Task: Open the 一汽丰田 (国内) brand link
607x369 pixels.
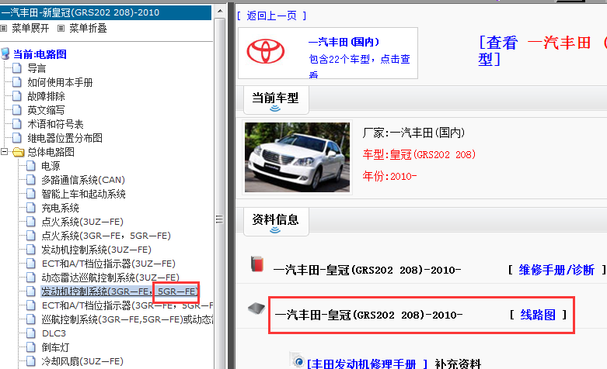Action: click(x=344, y=42)
